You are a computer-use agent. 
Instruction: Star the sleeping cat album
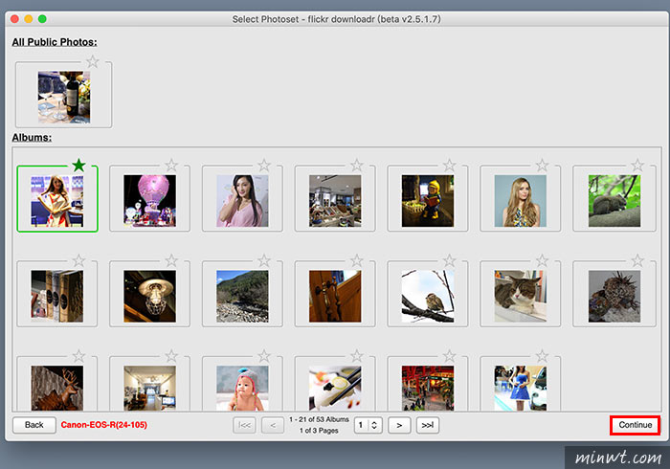tap(543, 260)
